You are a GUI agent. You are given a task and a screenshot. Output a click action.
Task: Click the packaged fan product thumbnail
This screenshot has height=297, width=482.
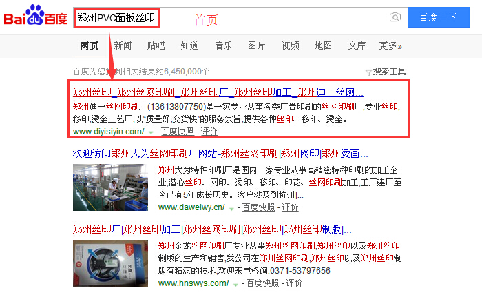(x=110, y=263)
